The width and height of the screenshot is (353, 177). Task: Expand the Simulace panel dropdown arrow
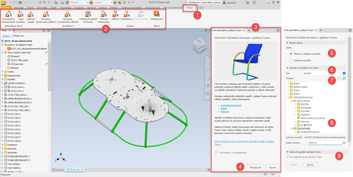coord(74,26)
